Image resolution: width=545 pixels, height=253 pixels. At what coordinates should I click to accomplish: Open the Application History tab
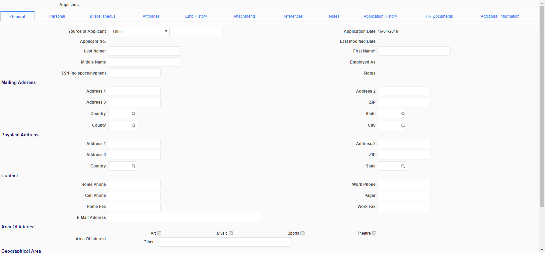(x=380, y=16)
